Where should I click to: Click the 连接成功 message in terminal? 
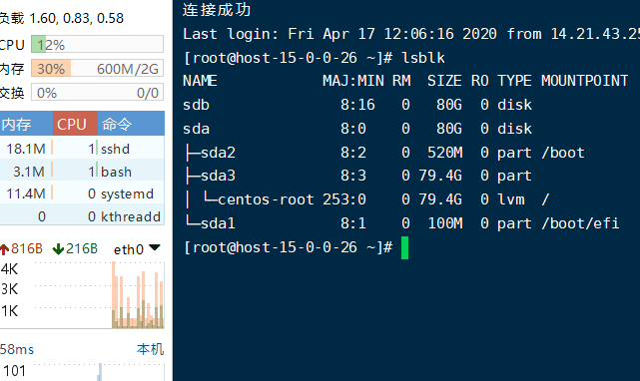217,9
